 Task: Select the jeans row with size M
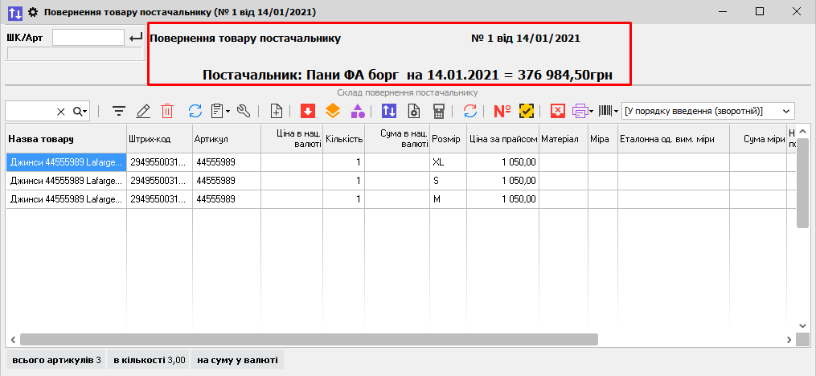pyautogui.click(x=400, y=199)
